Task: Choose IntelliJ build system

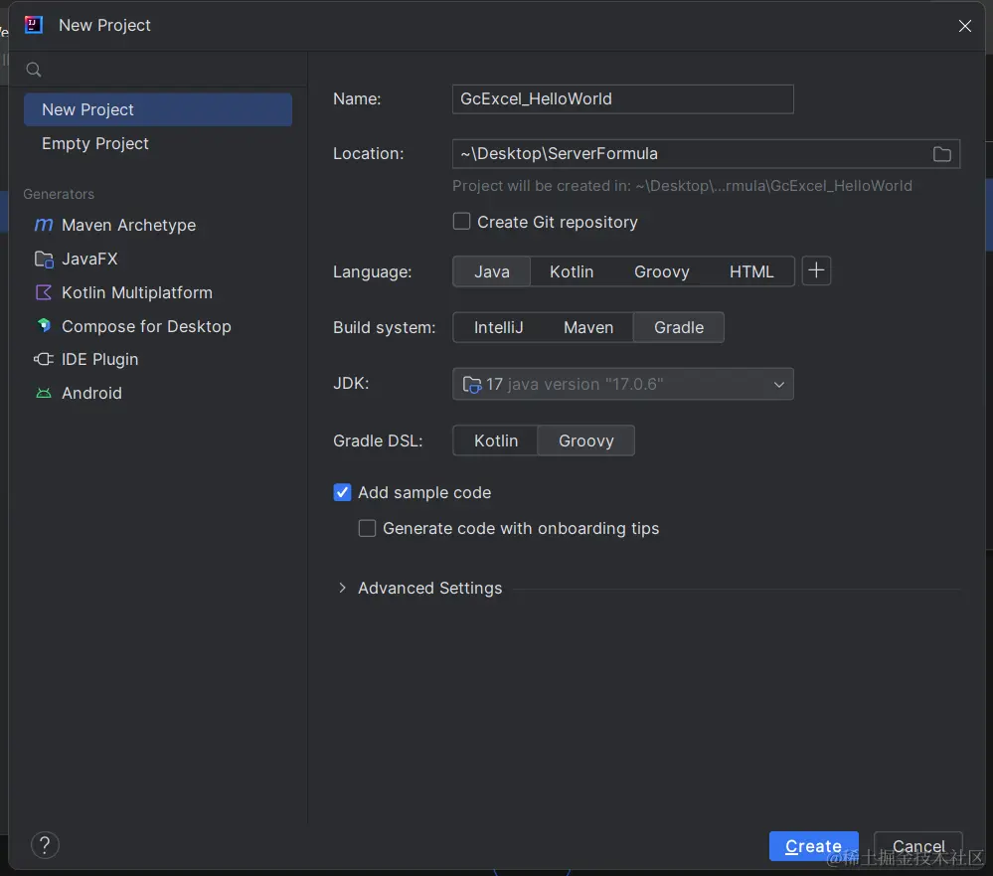Action: click(498, 327)
